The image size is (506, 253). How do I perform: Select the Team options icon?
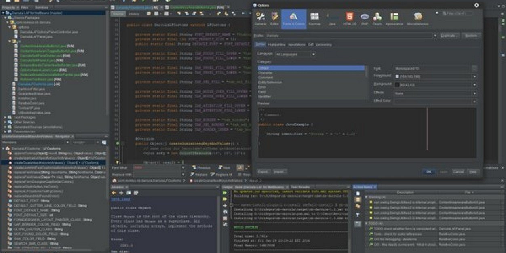377,19
